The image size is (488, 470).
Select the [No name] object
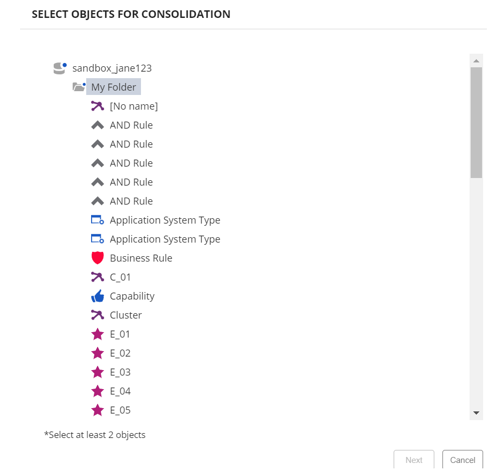133,105
